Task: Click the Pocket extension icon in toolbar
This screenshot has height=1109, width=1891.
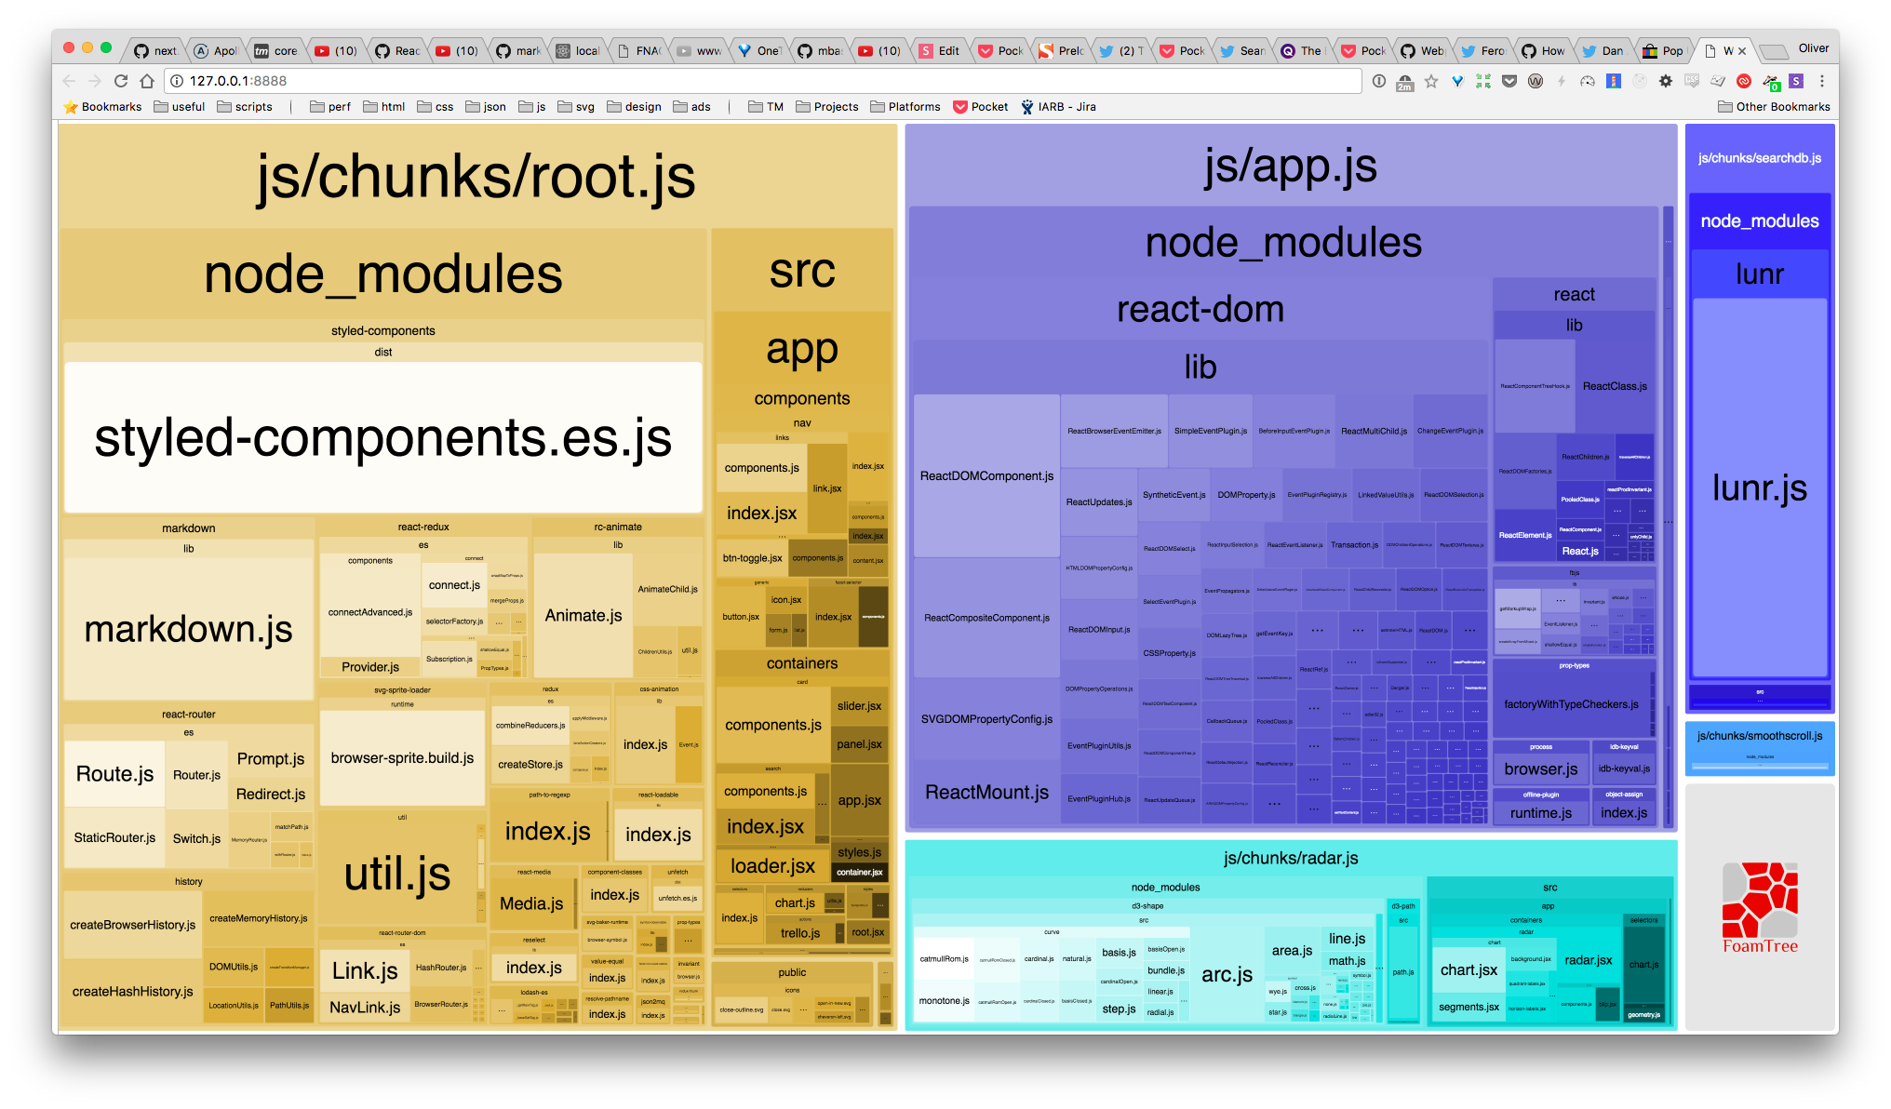Action: point(1509,81)
